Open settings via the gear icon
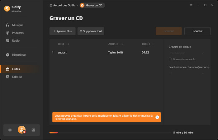This screenshot has width=218, height=140. (x=10, y=130)
